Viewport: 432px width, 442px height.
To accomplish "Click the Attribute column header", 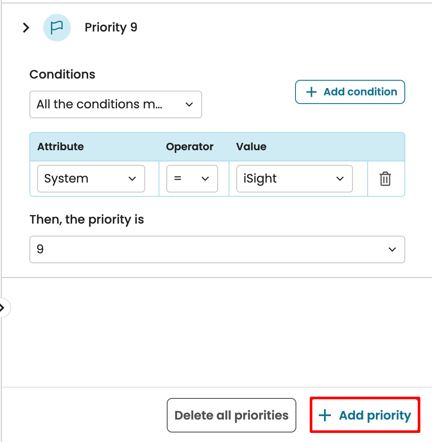I will click(60, 147).
